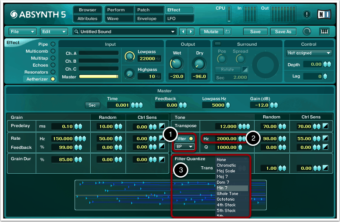Click the mutation lock icon beside Mutate
This screenshot has width=340, height=222.
click(x=228, y=31)
